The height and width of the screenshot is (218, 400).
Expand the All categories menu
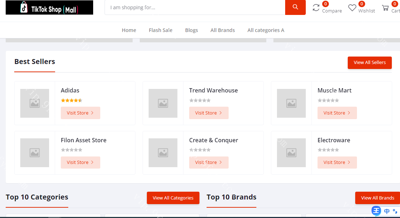(x=266, y=30)
